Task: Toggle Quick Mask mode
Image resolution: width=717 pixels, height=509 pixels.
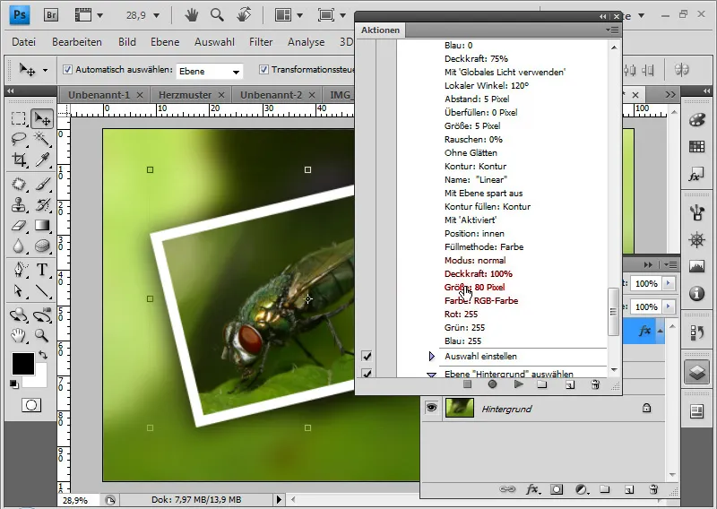Action: [x=31, y=405]
